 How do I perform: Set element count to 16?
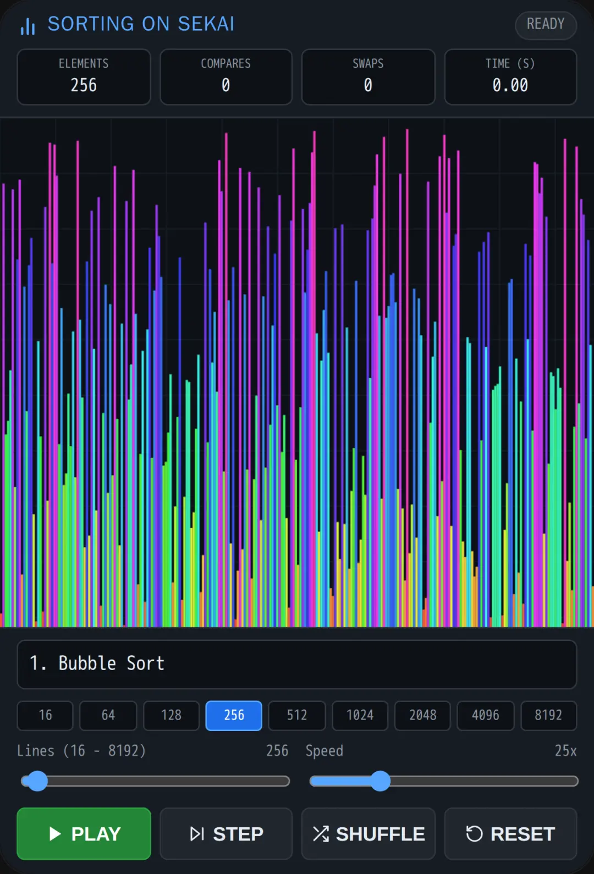45,715
